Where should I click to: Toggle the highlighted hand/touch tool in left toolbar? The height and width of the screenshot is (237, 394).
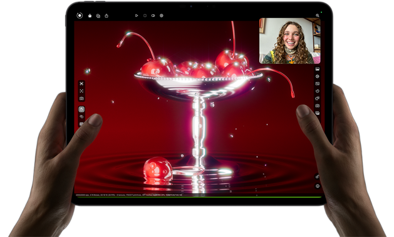click(81, 109)
